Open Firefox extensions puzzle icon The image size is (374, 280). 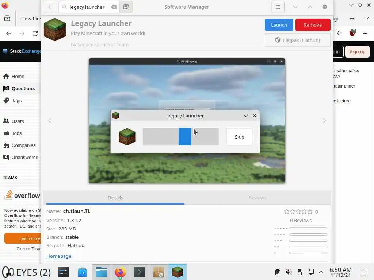click(x=339, y=34)
